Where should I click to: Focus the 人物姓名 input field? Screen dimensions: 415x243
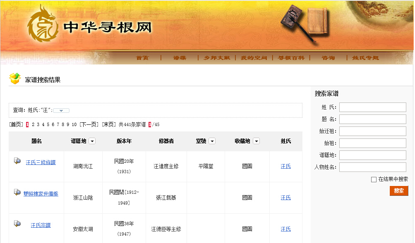point(372,167)
